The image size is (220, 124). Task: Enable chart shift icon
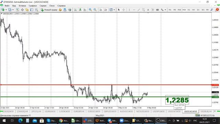106,10
